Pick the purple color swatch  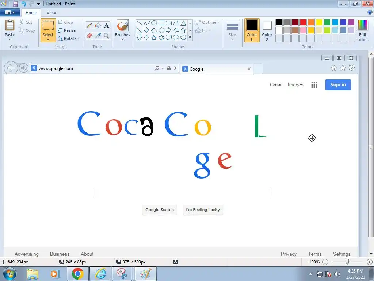coord(351,22)
